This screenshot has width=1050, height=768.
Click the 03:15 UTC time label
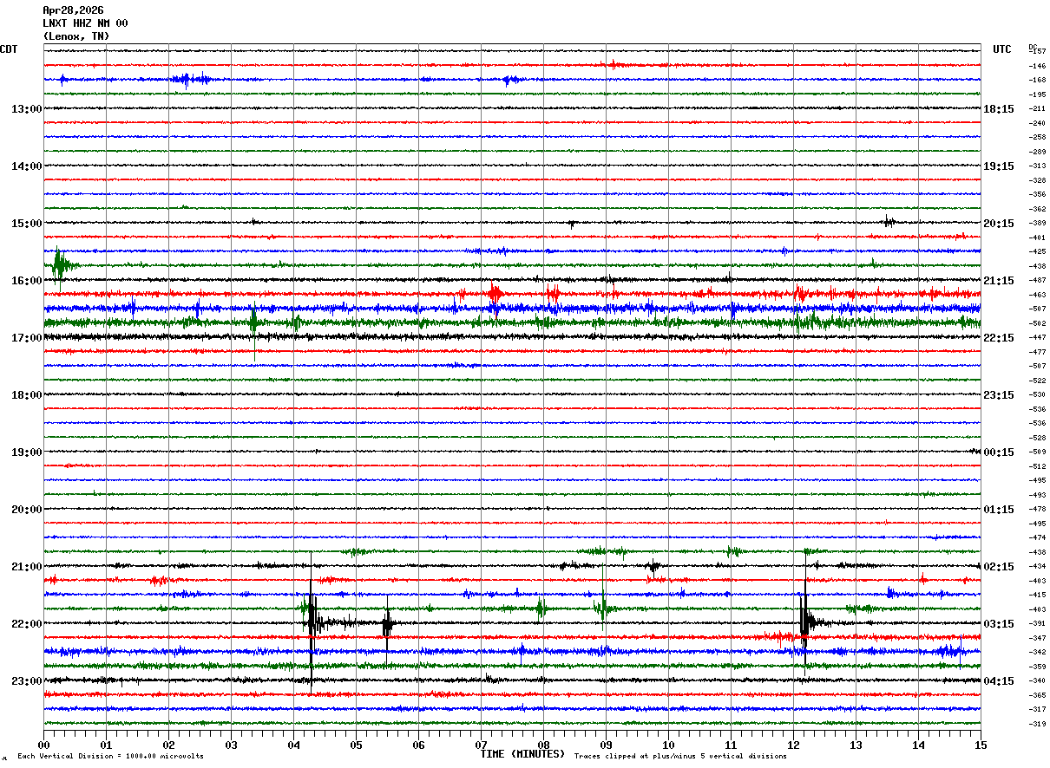click(999, 624)
